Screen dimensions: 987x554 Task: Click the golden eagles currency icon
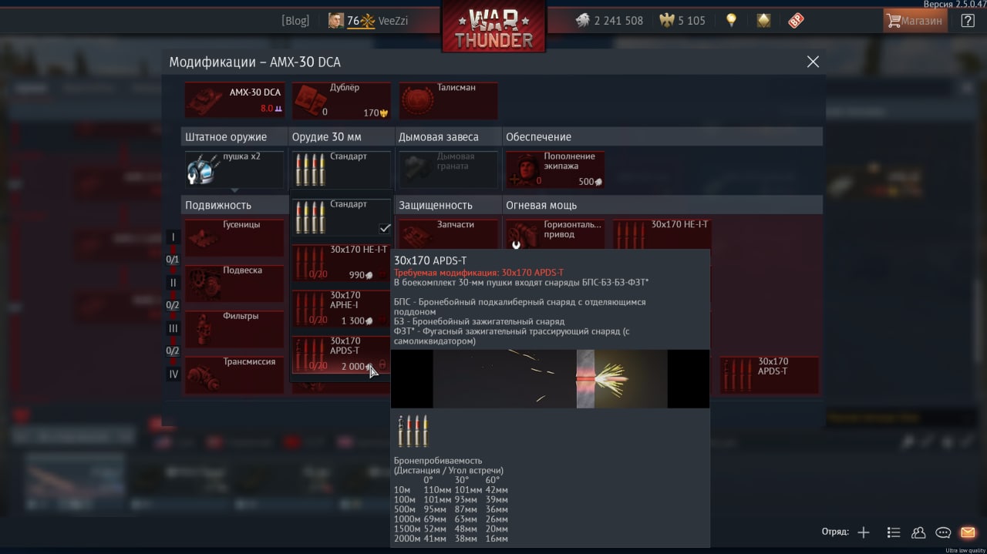click(x=667, y=21)
